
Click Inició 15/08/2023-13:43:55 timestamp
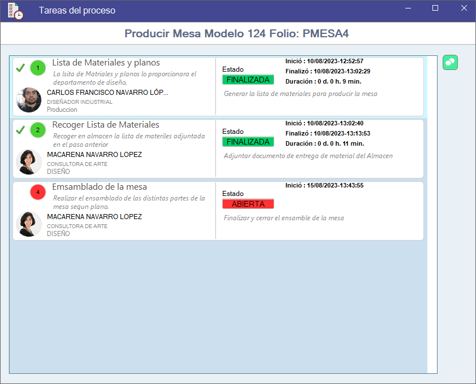pos(324,185)
